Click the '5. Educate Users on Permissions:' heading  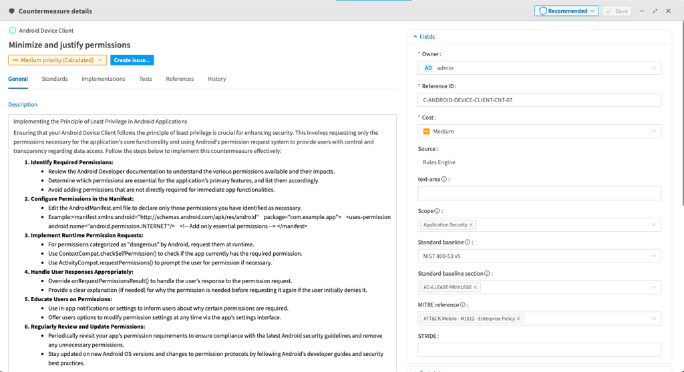coord(68,299)
